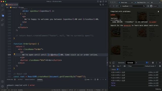Click the Order breadcrumb symbol
The image size is (162, 91).
click(x=21, y=8)
